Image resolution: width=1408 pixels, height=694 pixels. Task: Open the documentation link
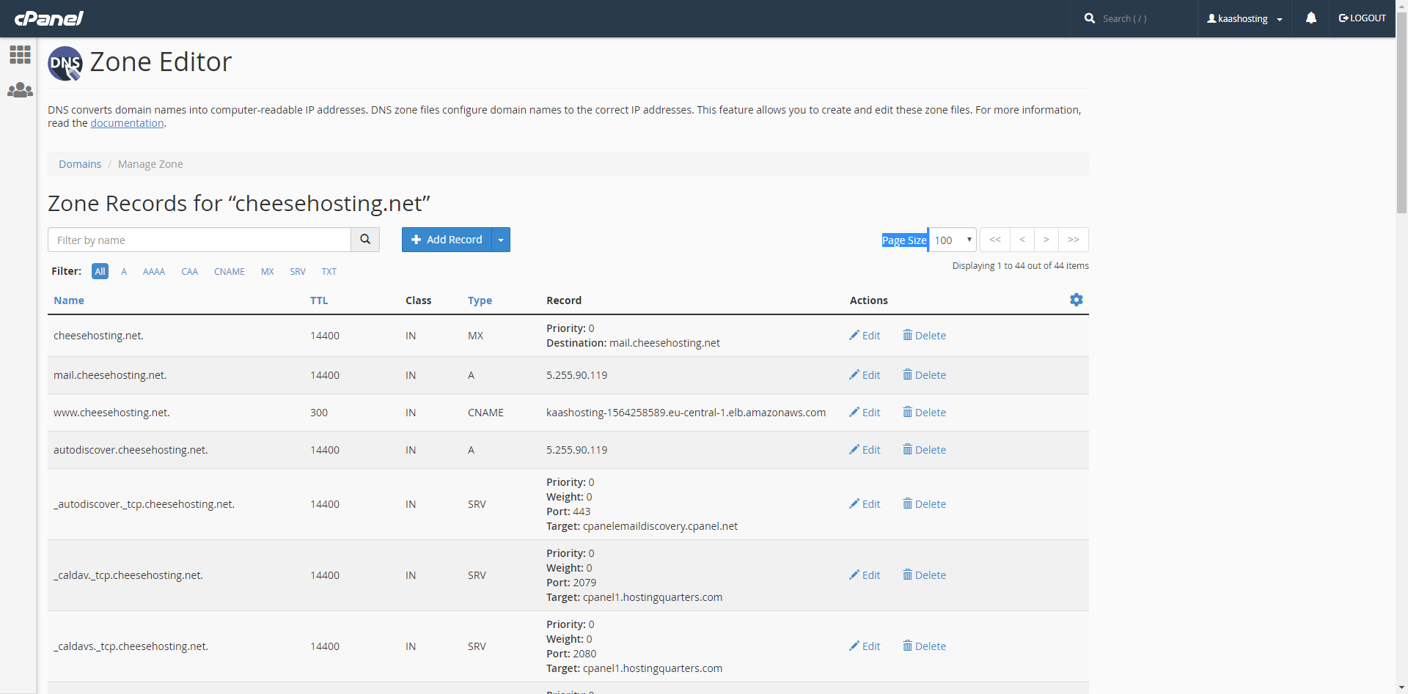(x=127, y=123)
